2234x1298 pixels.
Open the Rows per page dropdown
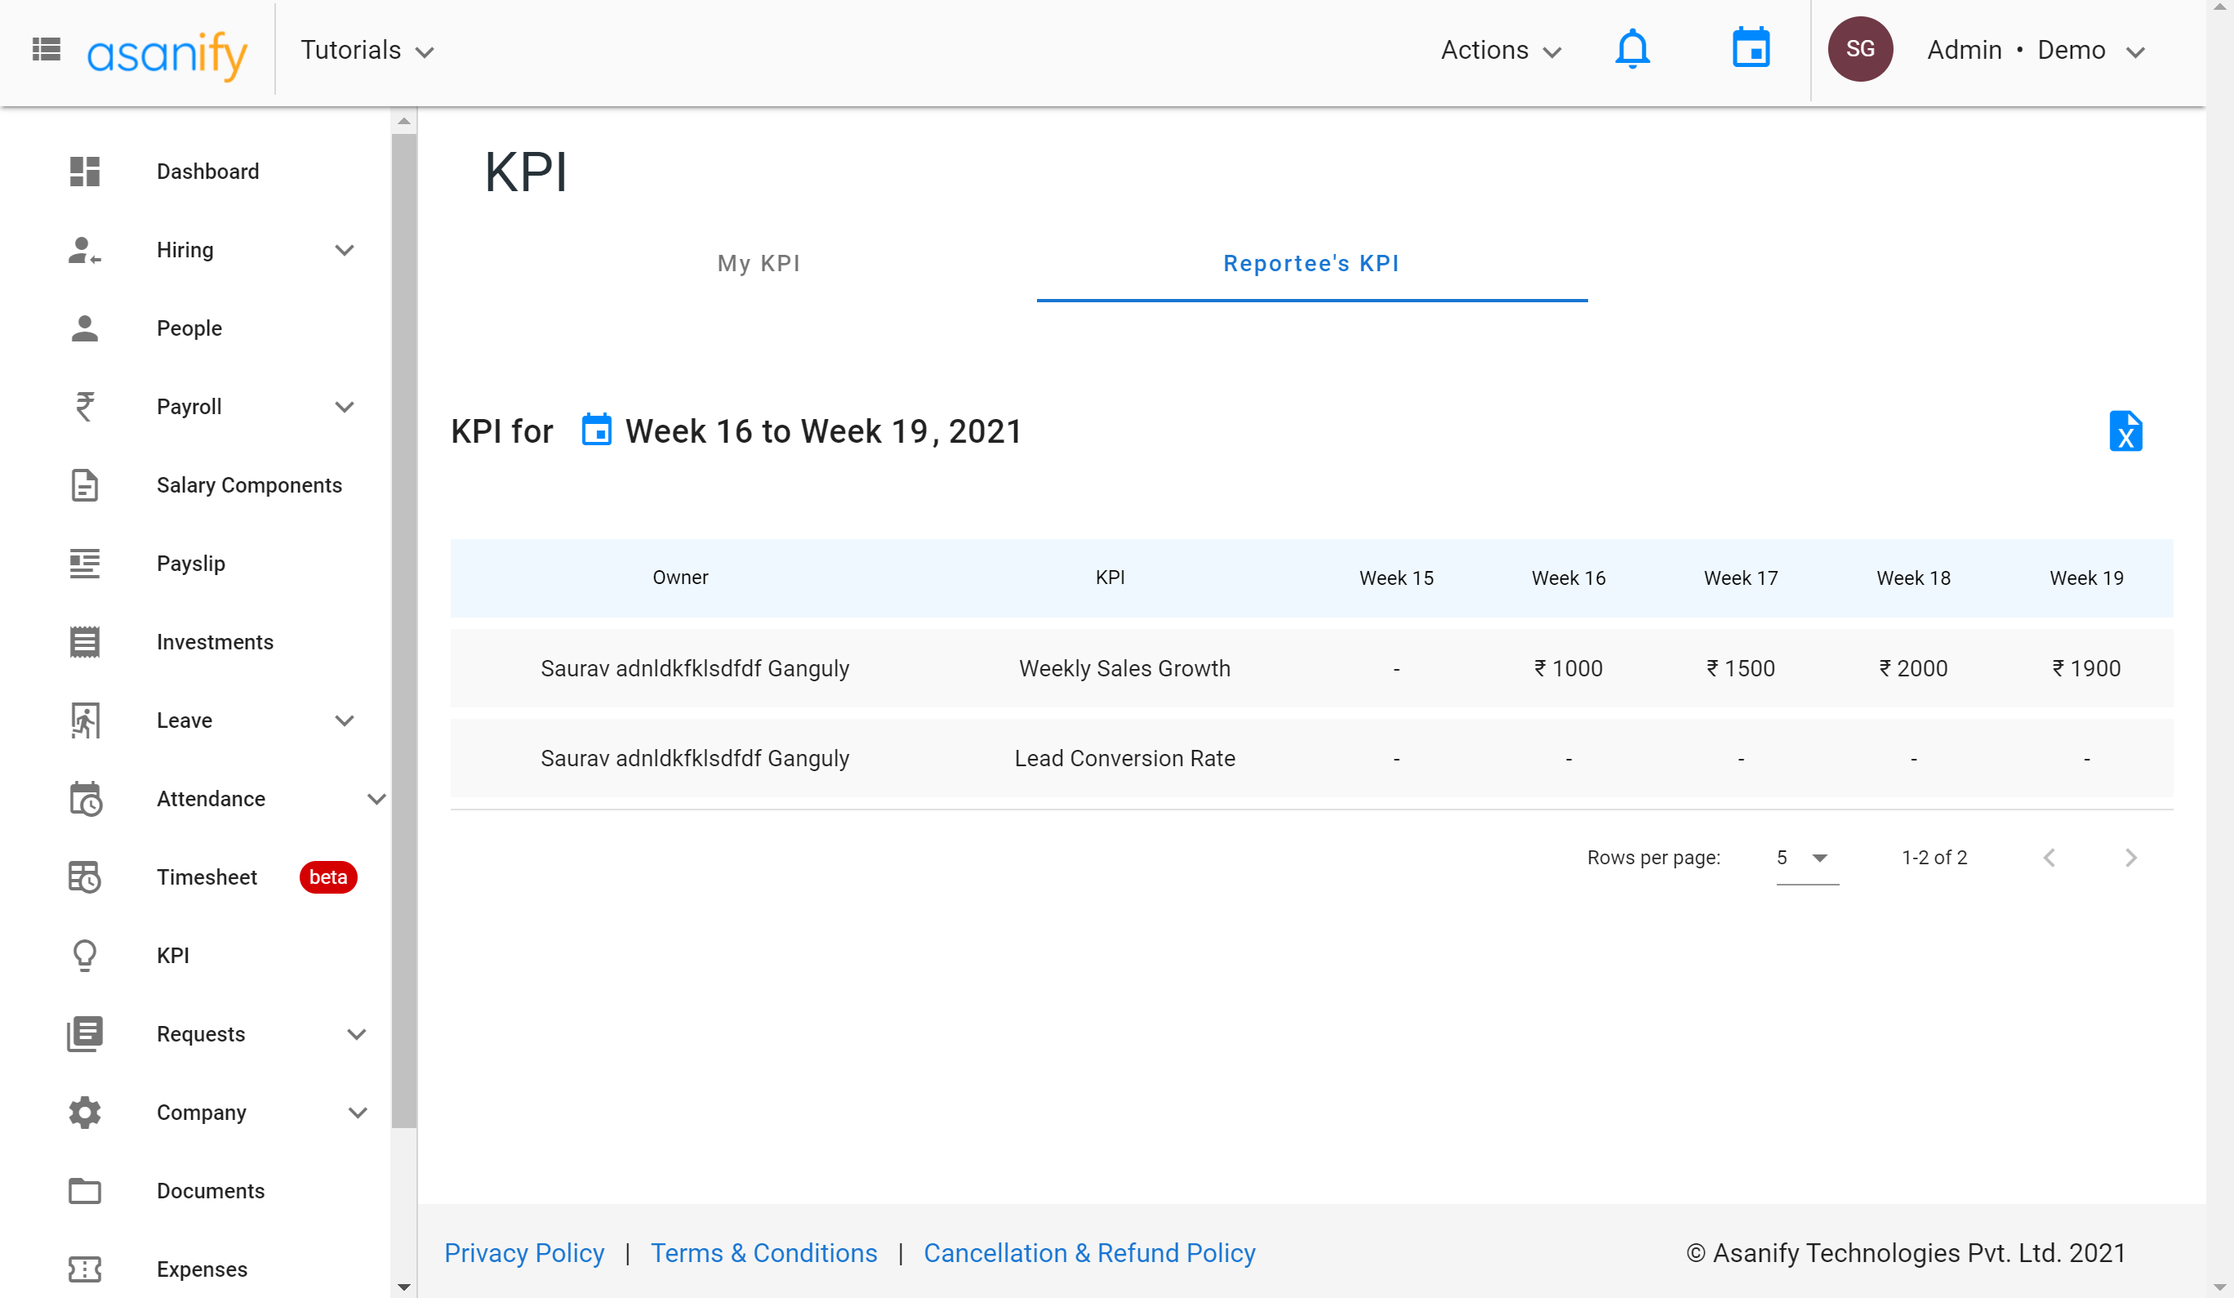[x=1806, y=858]
